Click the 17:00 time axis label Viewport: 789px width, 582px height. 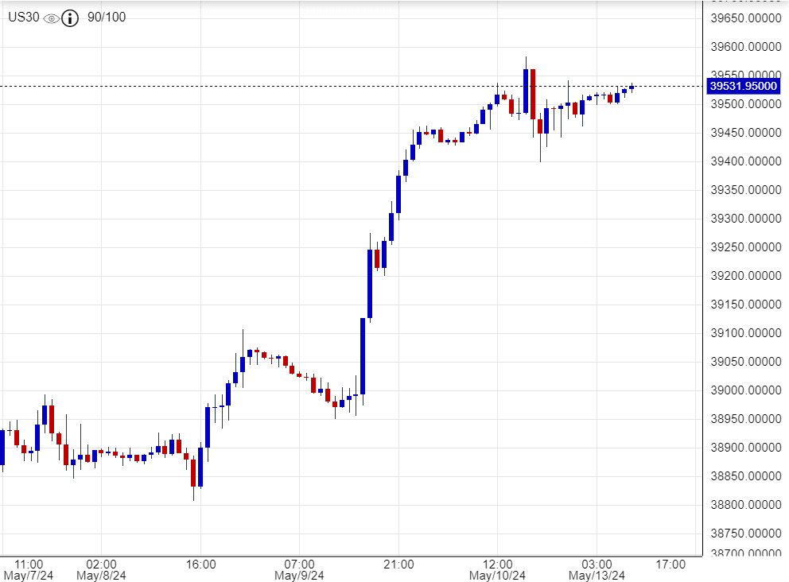tap(670, 565)
